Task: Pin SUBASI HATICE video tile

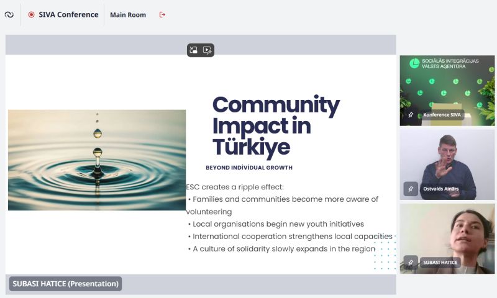Action: coord(411,263)
